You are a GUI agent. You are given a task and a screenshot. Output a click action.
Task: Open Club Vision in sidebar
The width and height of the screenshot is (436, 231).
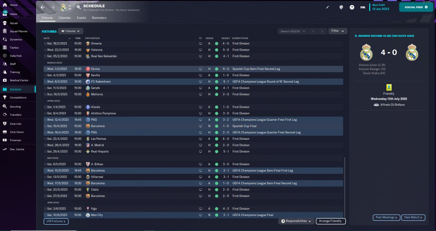[18, 132]
